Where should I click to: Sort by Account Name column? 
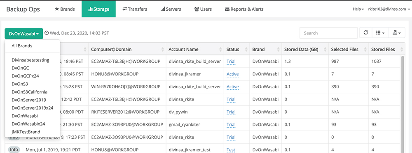pos(195,49)
